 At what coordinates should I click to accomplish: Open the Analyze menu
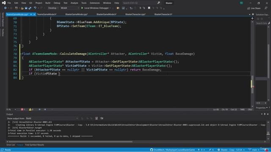(x=74, y=3)
